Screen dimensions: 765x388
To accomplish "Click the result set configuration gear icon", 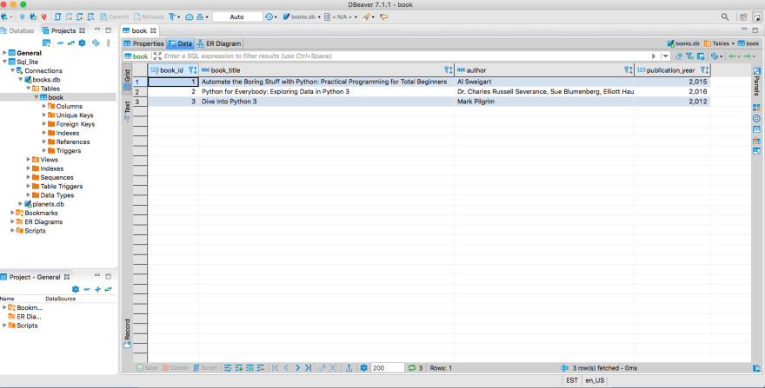I will tap(363, 368).
